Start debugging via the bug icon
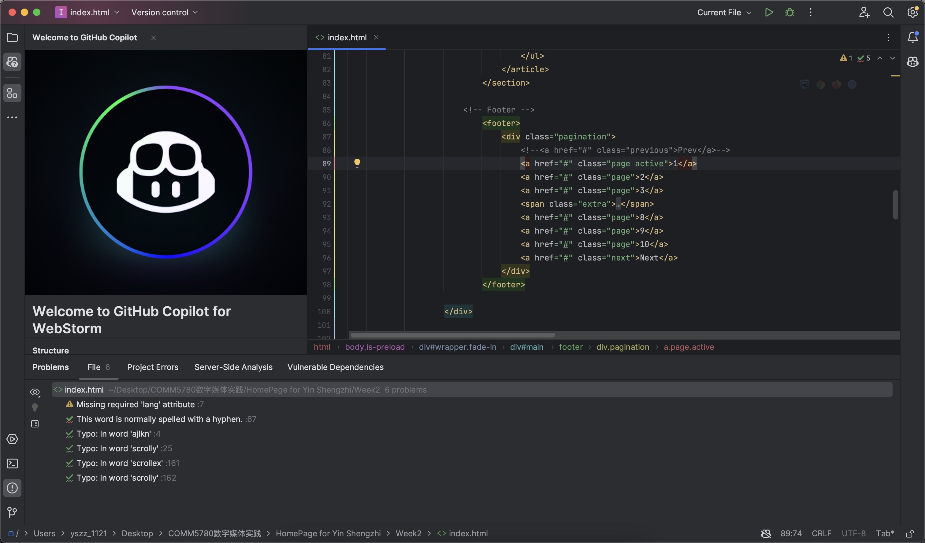 (x=790, y=12)
